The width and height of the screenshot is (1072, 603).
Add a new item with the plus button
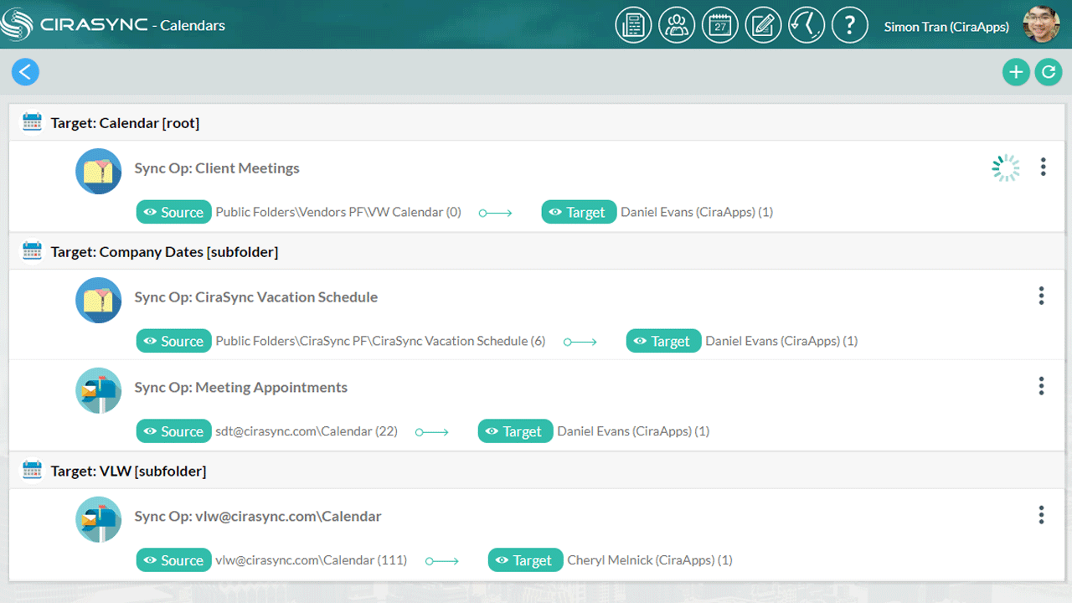point(1016,72)
